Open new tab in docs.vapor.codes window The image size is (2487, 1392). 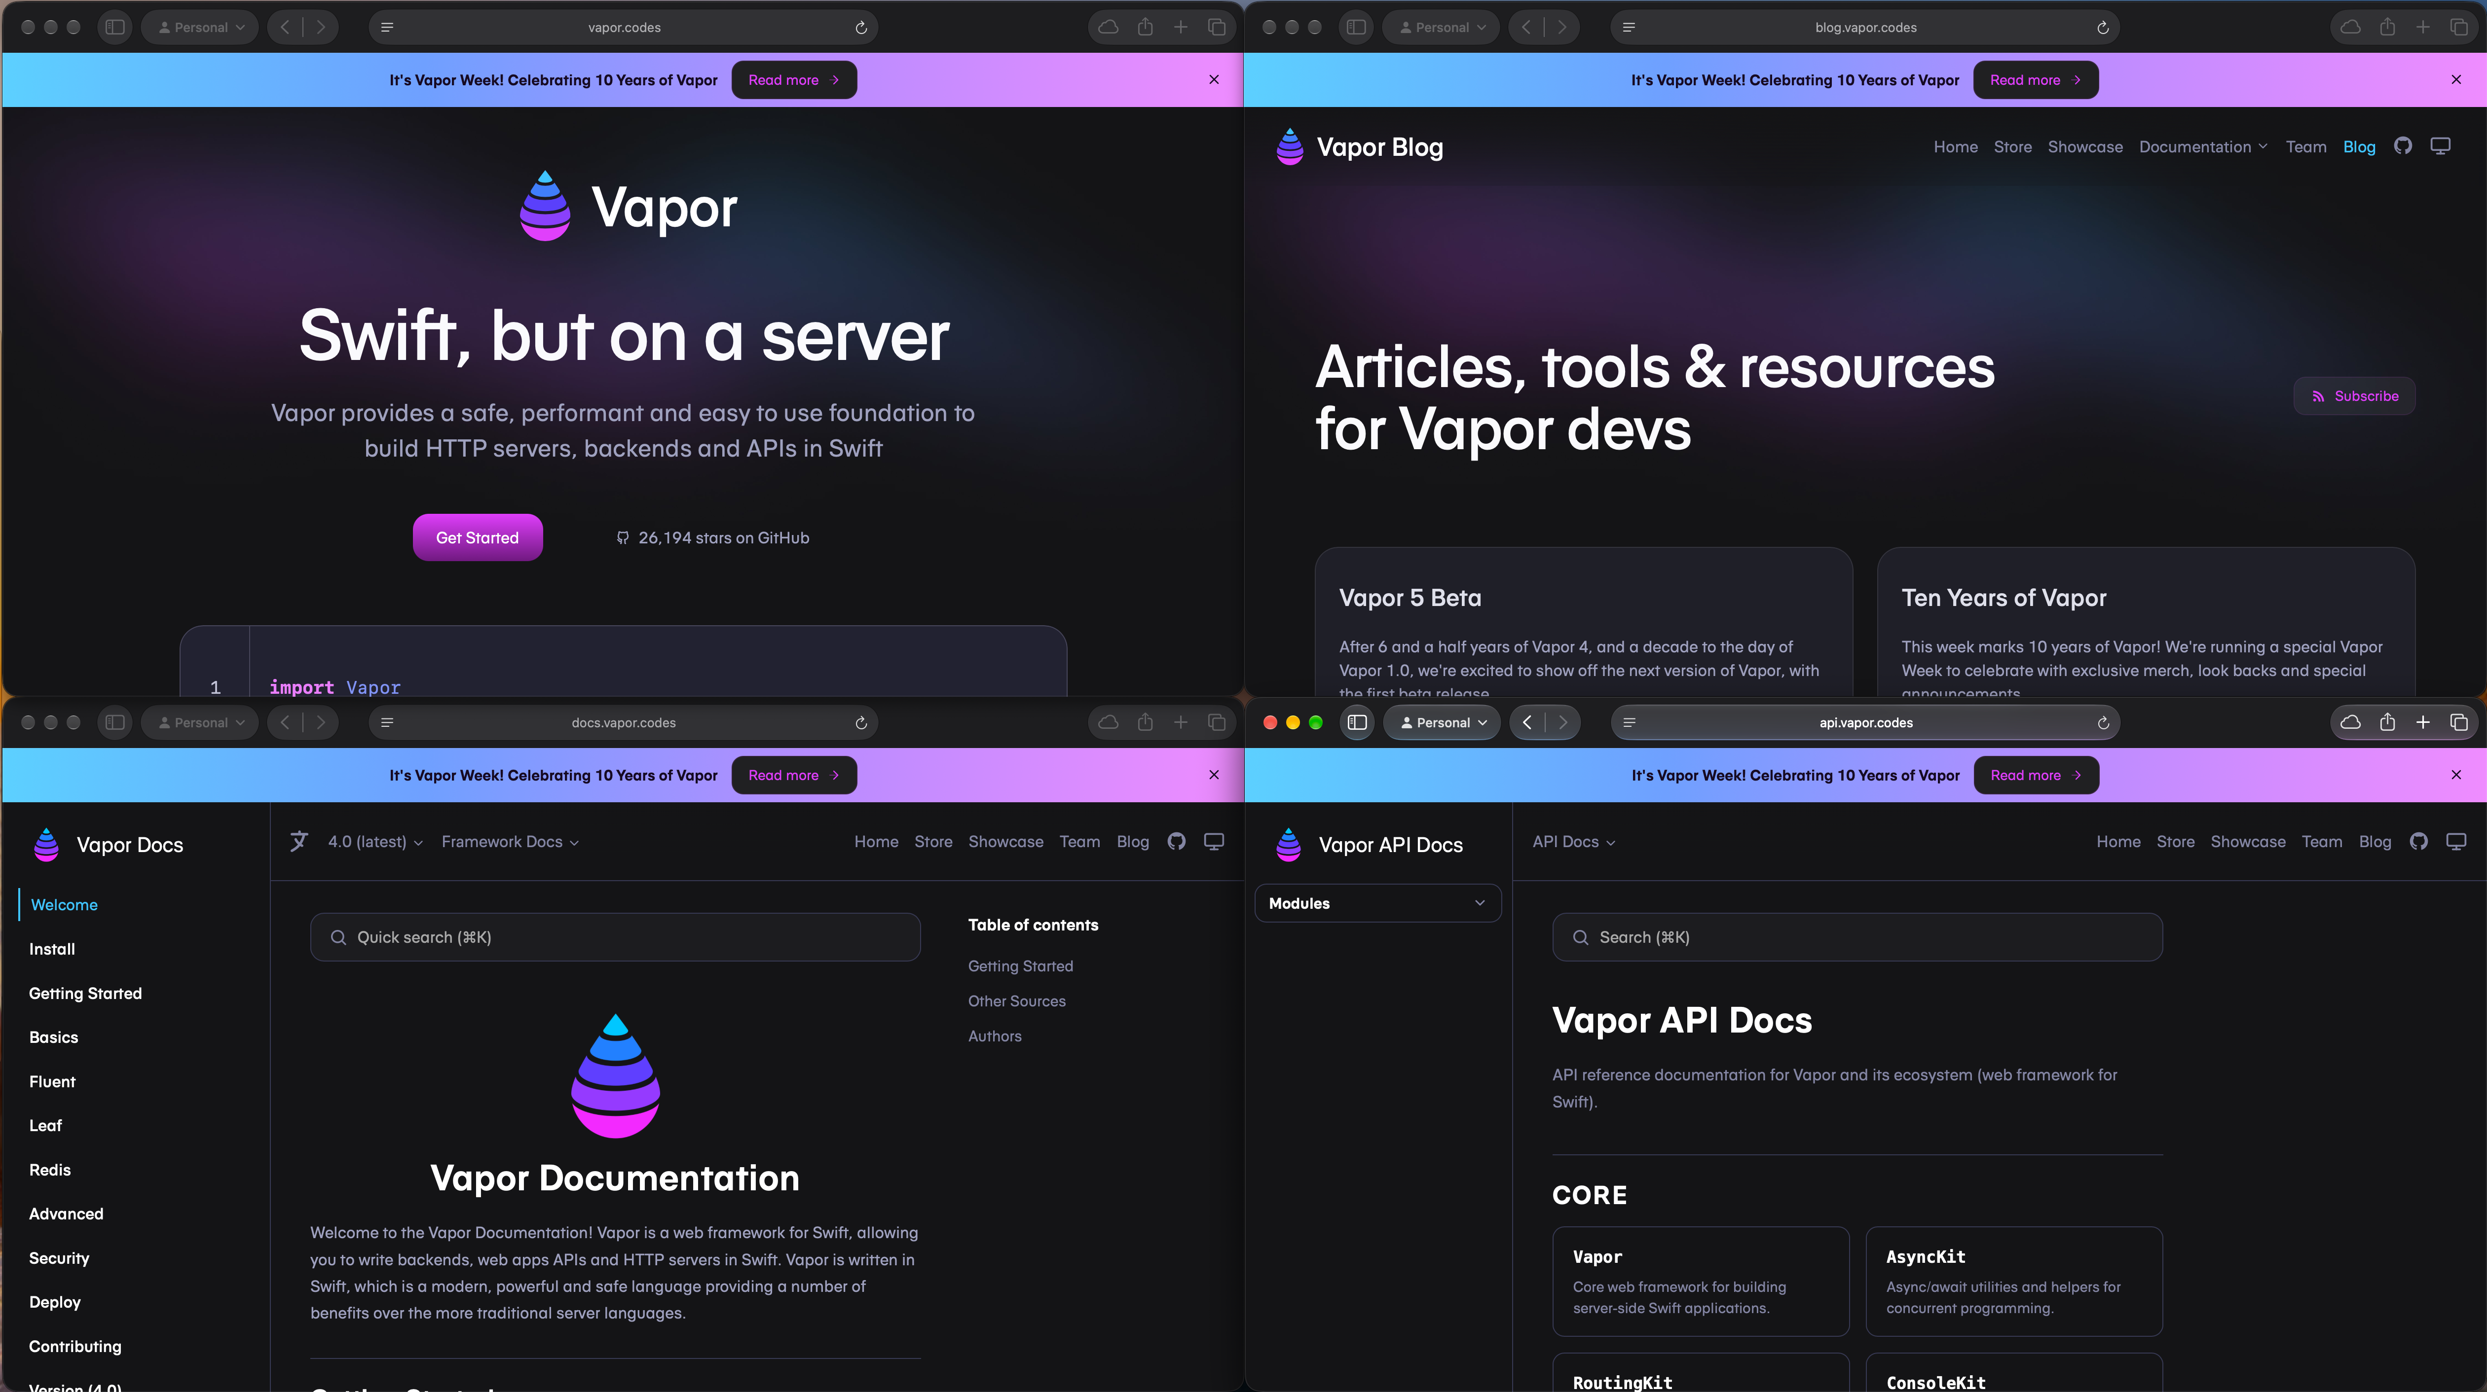click(1181, 722)
